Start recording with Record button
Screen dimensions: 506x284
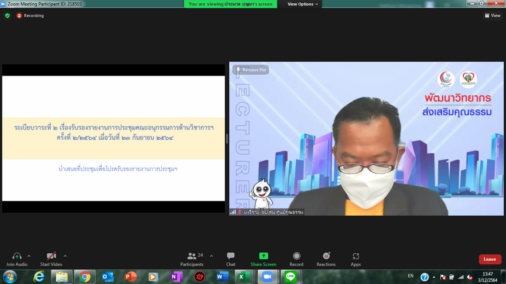tap(296, 259)
